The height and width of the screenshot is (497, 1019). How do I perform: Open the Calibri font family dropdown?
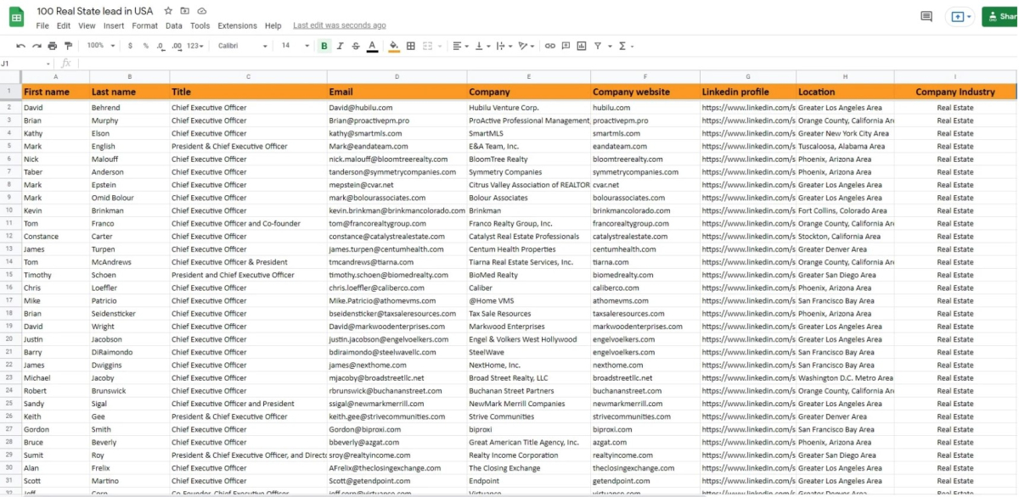pos(242,46)
